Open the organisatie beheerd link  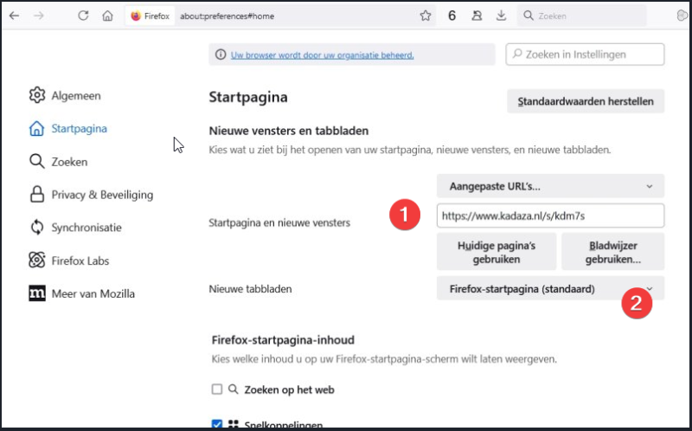coord(322,55)
